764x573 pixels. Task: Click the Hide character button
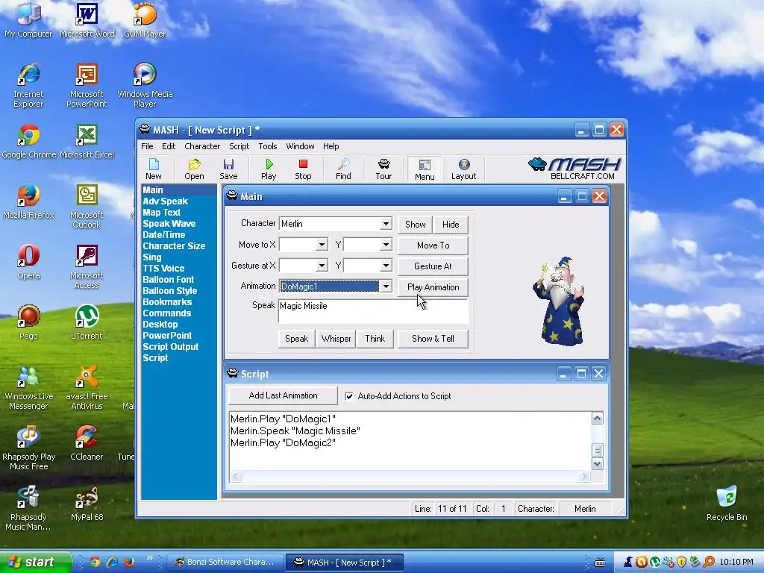[x=451, y=224]
